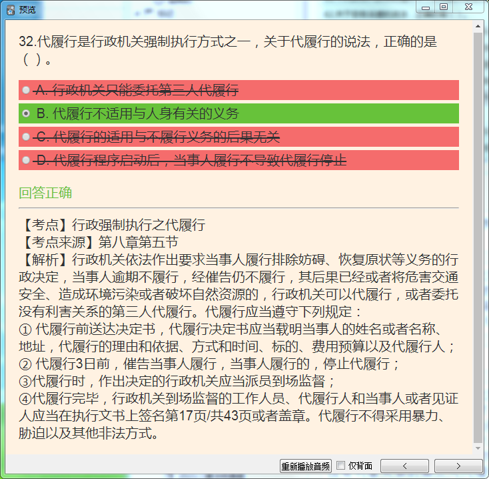Viewport: 489px width, 479px height.
Task: Go to next card with right arrow button
Action: tap(458, 466)
